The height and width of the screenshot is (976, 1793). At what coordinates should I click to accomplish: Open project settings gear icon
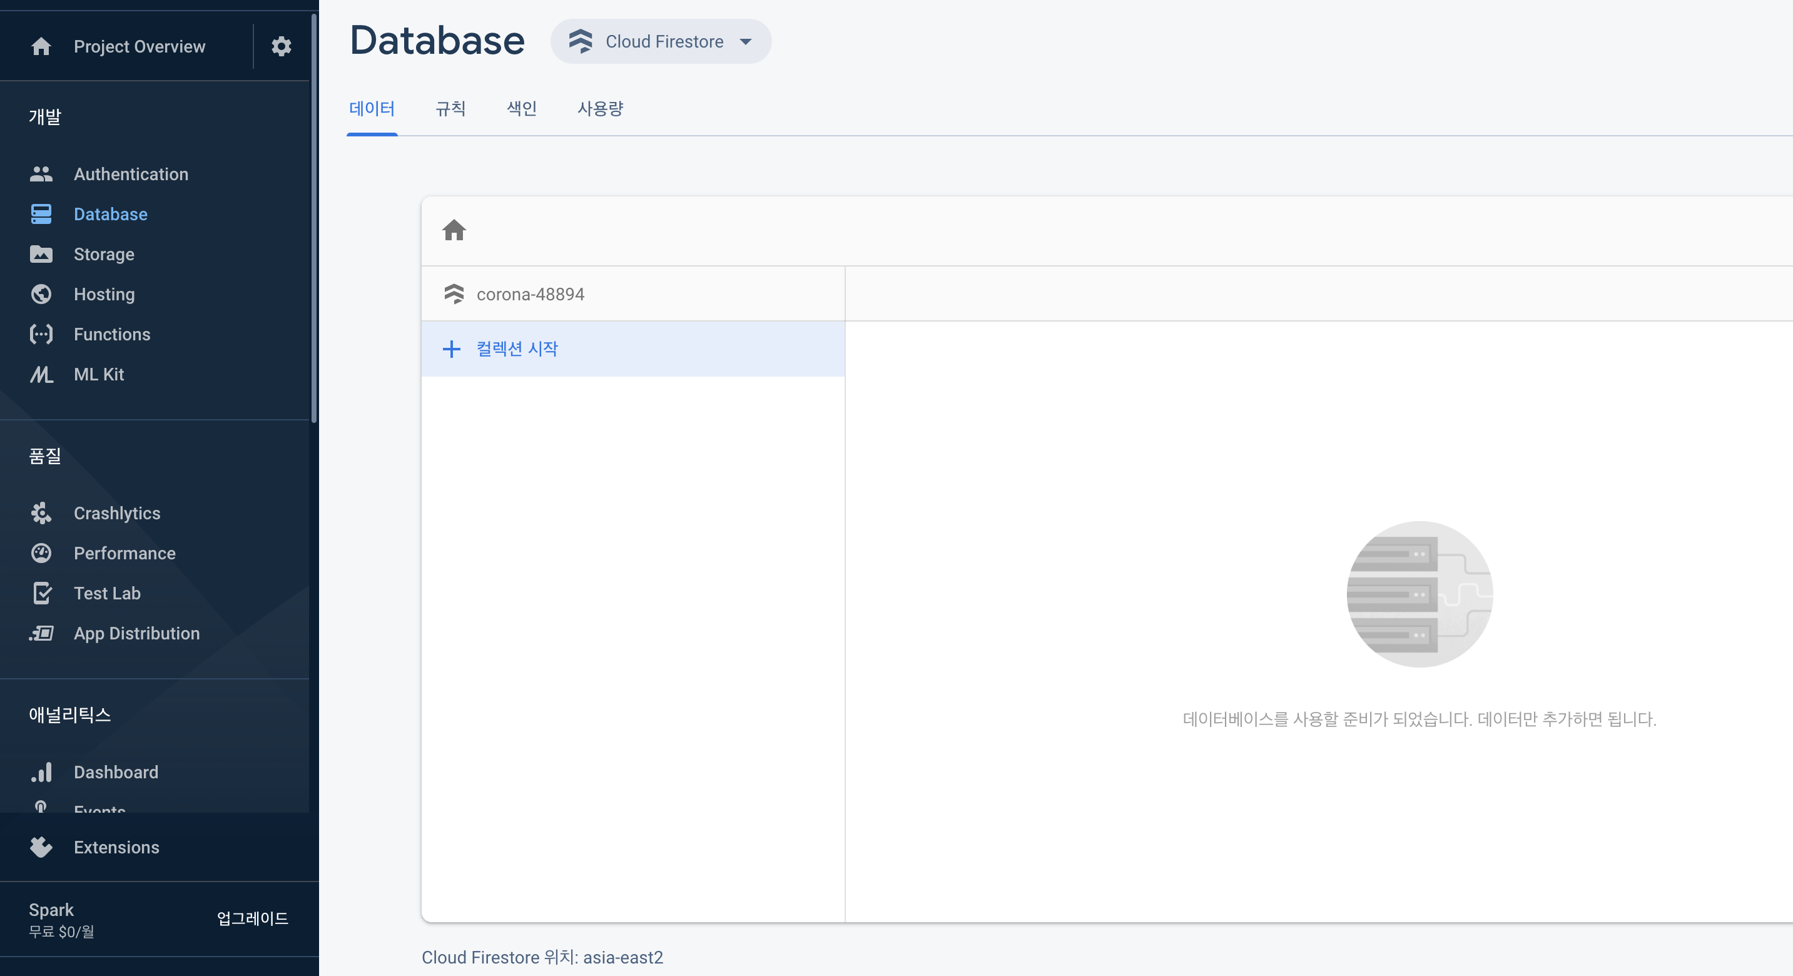pyautogui.click(x=281, y=47)
